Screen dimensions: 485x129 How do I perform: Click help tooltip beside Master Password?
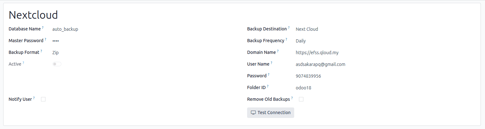[x=45, y=40]
